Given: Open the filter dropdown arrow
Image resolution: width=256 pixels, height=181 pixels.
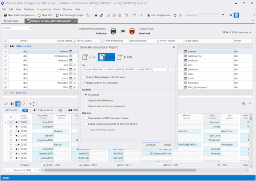Looking at the screenshot, I should 227,15.
